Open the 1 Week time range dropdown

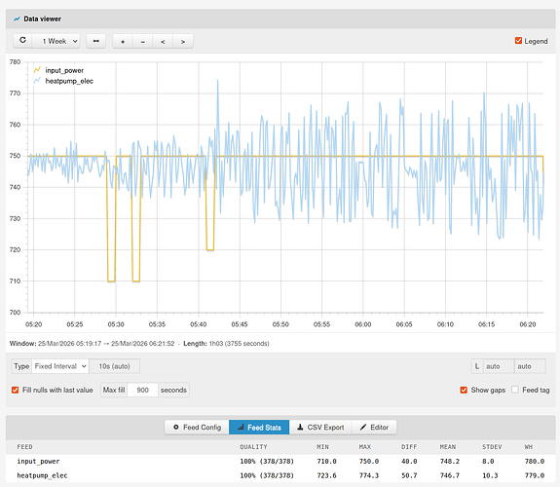pos(56,41)
